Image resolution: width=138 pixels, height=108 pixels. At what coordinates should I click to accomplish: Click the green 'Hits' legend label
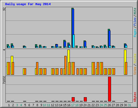(135, 11)
